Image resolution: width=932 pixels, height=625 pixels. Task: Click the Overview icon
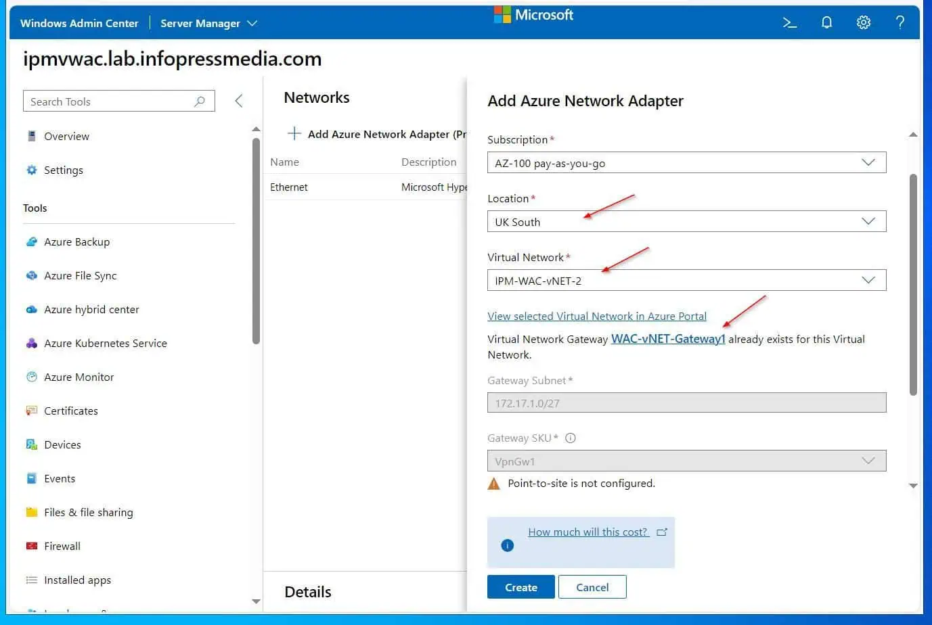click(x=31, y=136)
